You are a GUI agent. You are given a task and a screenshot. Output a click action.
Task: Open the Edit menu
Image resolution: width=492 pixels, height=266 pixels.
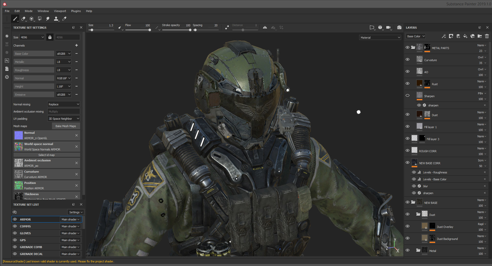click(17, 11)
